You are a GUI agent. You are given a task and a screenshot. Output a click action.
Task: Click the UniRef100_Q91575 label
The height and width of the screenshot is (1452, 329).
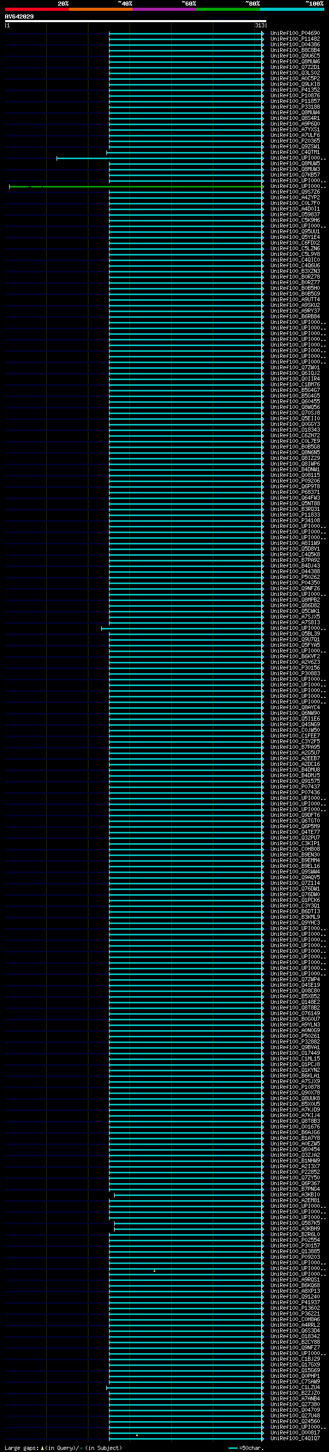coord(295,781)
